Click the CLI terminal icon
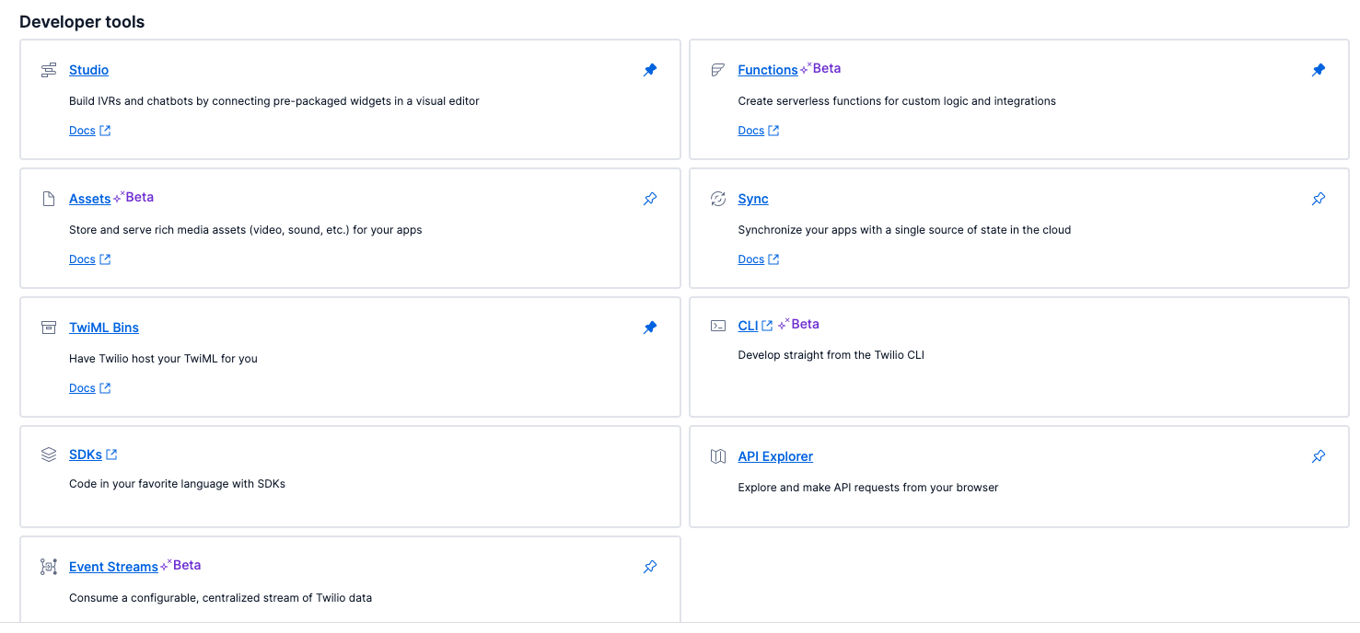The width and height of the screenshot is (1360, 633). (718, 326)
